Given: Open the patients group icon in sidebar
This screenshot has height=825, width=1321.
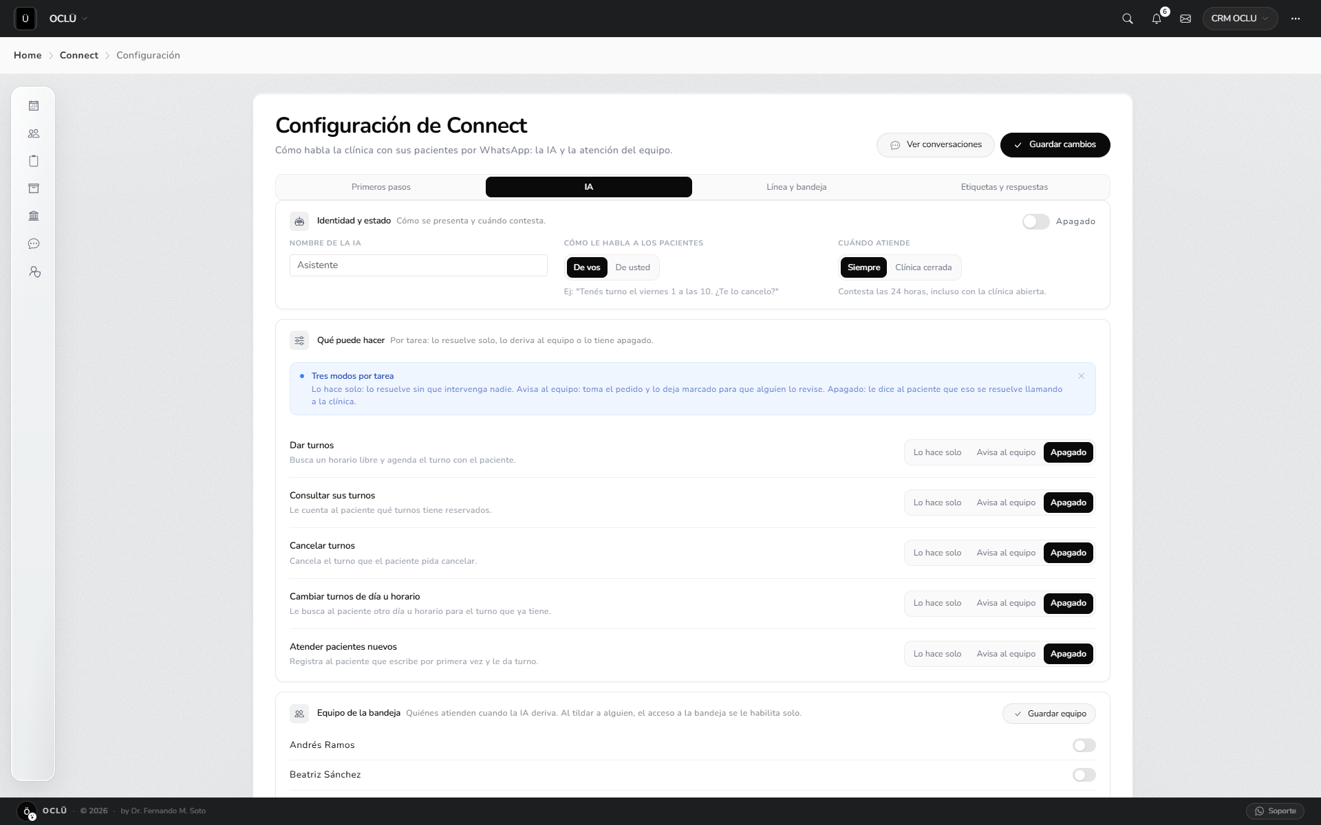Looking at the screenshot, I should click(x=34, y=133).
